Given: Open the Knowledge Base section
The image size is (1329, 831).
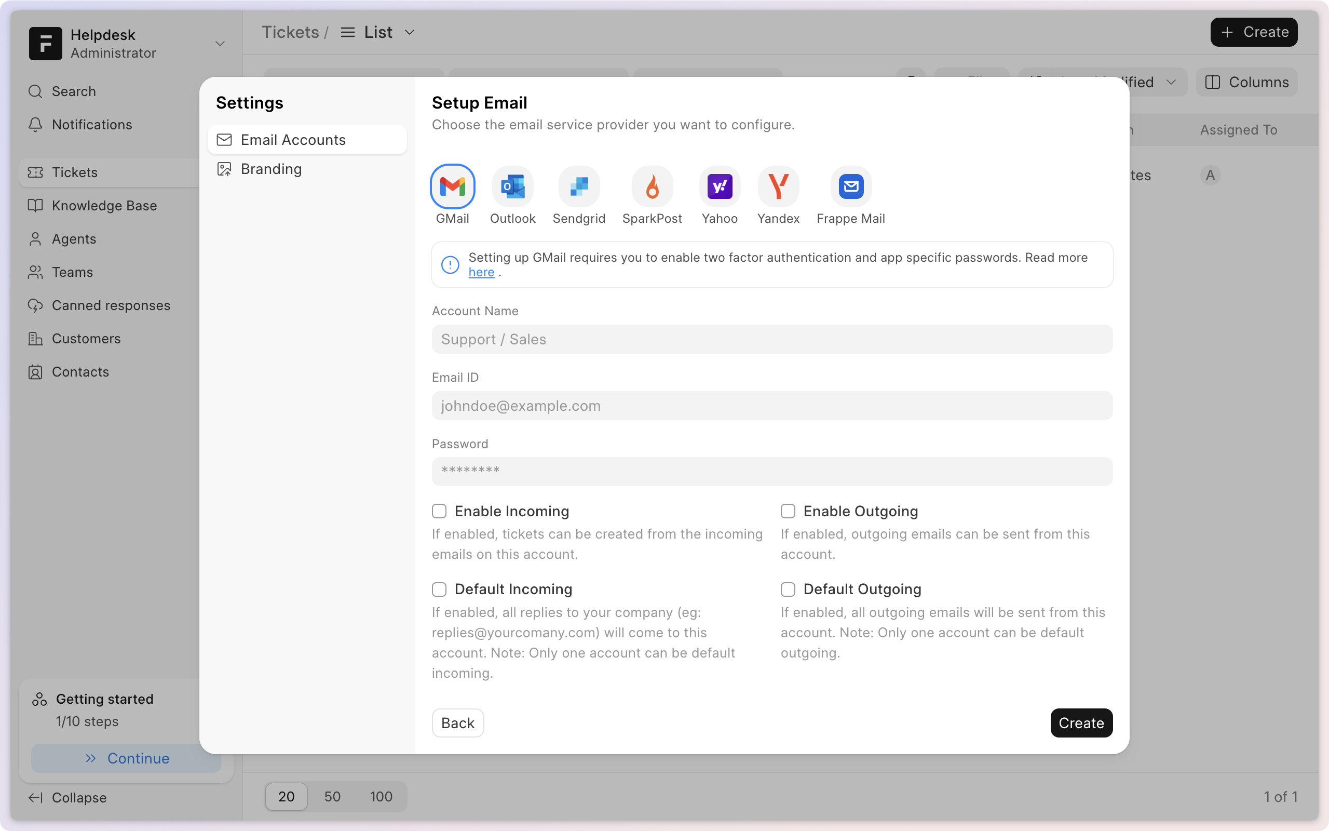Looking at the screenshot, I should (x=104, y=205).
